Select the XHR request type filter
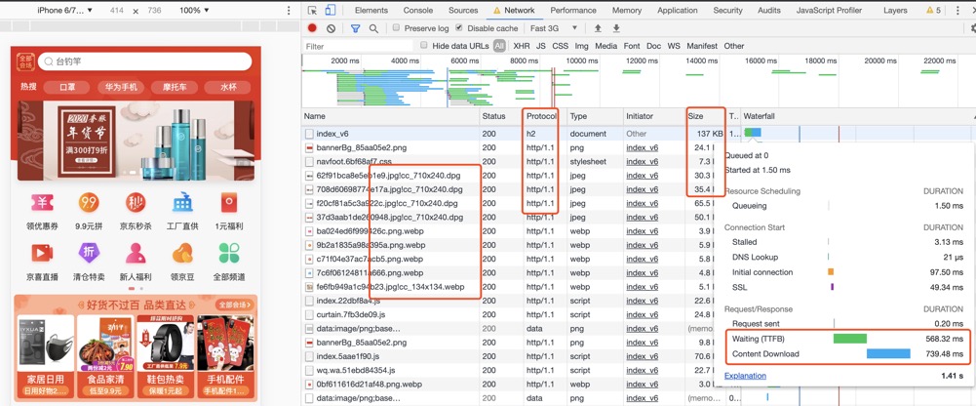The height and width of the screenshot is (406, 976). [x=521, y=46]
